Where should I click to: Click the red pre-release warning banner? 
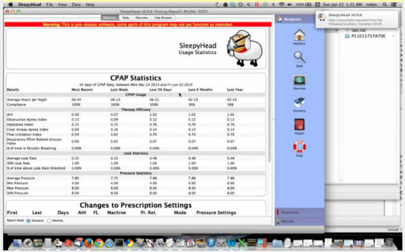[x=138, y=25]
